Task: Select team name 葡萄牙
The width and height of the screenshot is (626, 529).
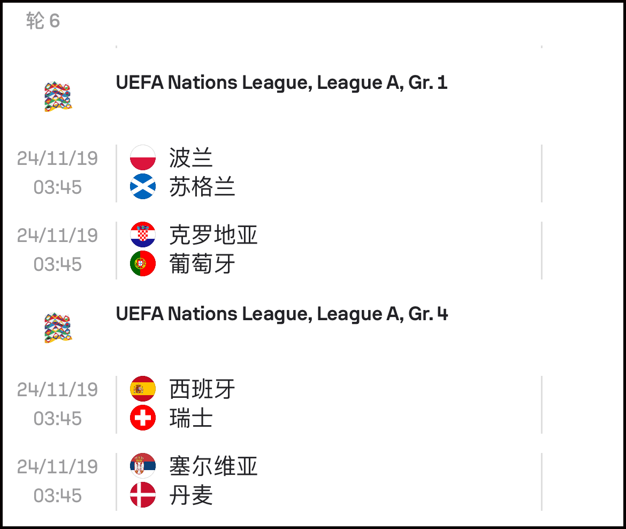Action: point(202,264)
